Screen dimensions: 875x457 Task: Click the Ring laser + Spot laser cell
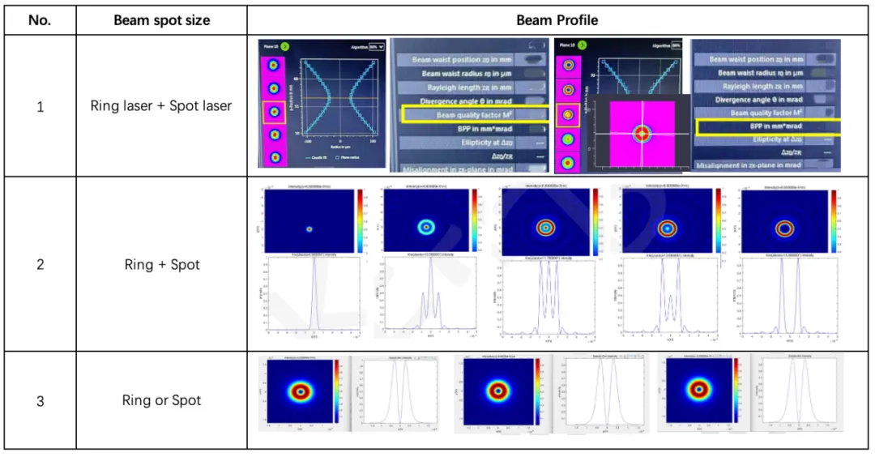[x=161, y=106]
